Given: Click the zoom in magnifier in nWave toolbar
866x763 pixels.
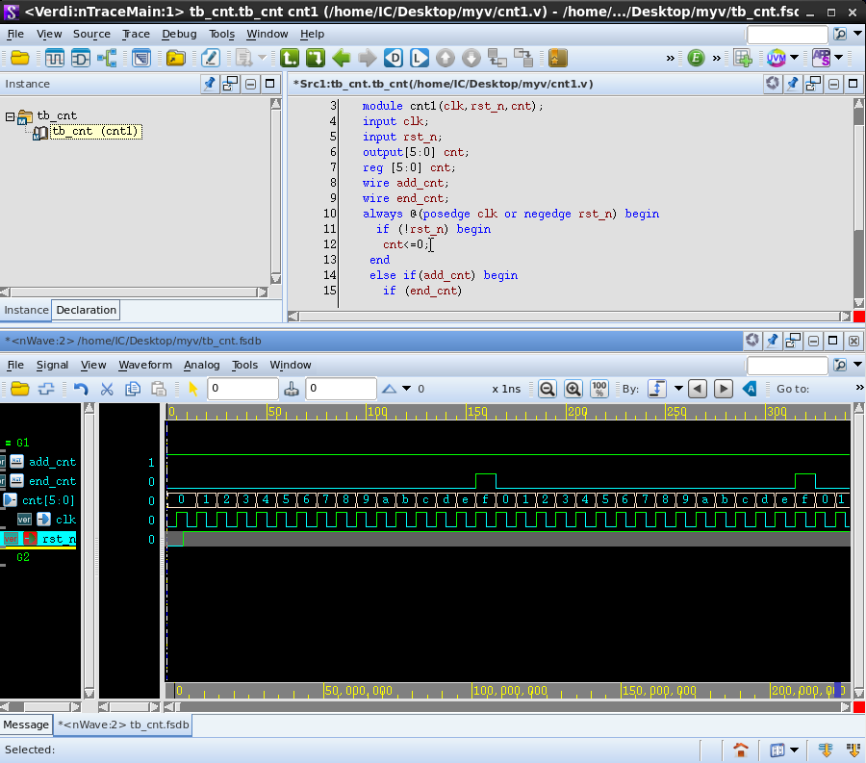Looking at the screenshot, I should click(x=573, y=389).
